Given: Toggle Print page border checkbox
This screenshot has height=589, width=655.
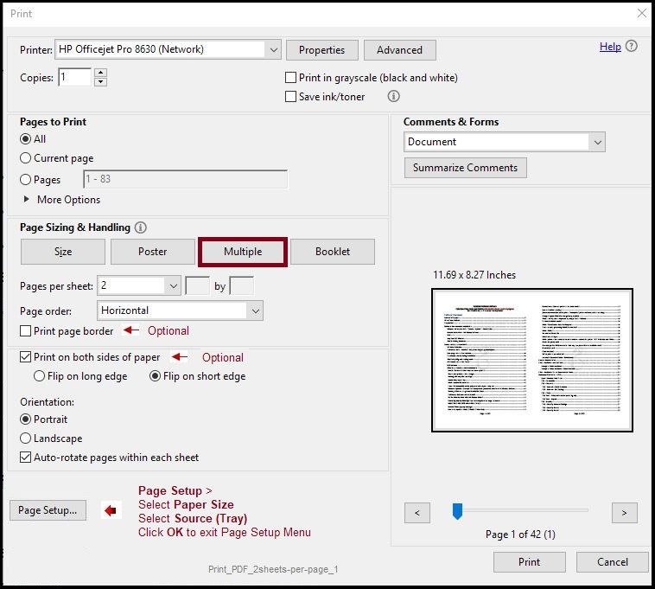Looking at the screenshot, I should click(x=25, y=330).
